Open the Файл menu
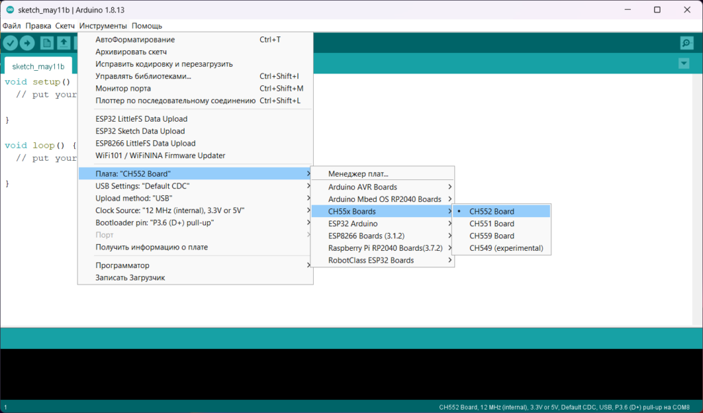 click(x=12, y=25)
